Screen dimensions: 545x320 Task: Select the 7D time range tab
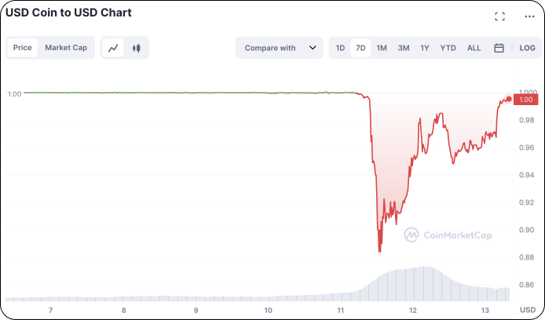pyautogui.click(x=360, y=48)
